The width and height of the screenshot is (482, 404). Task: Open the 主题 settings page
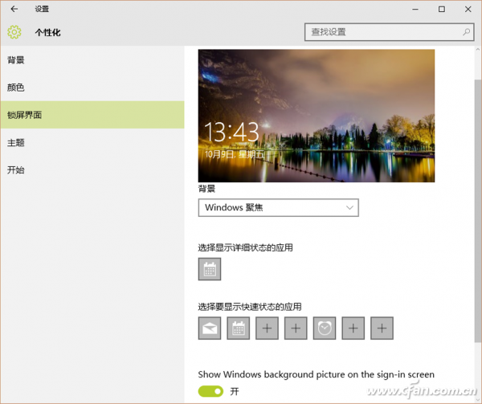tap(92, 142)
